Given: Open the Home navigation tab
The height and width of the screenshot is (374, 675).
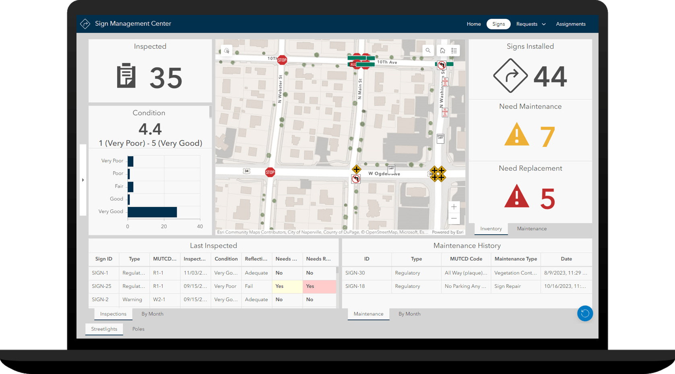Looking at the screenshot, I should coord(473,24).
